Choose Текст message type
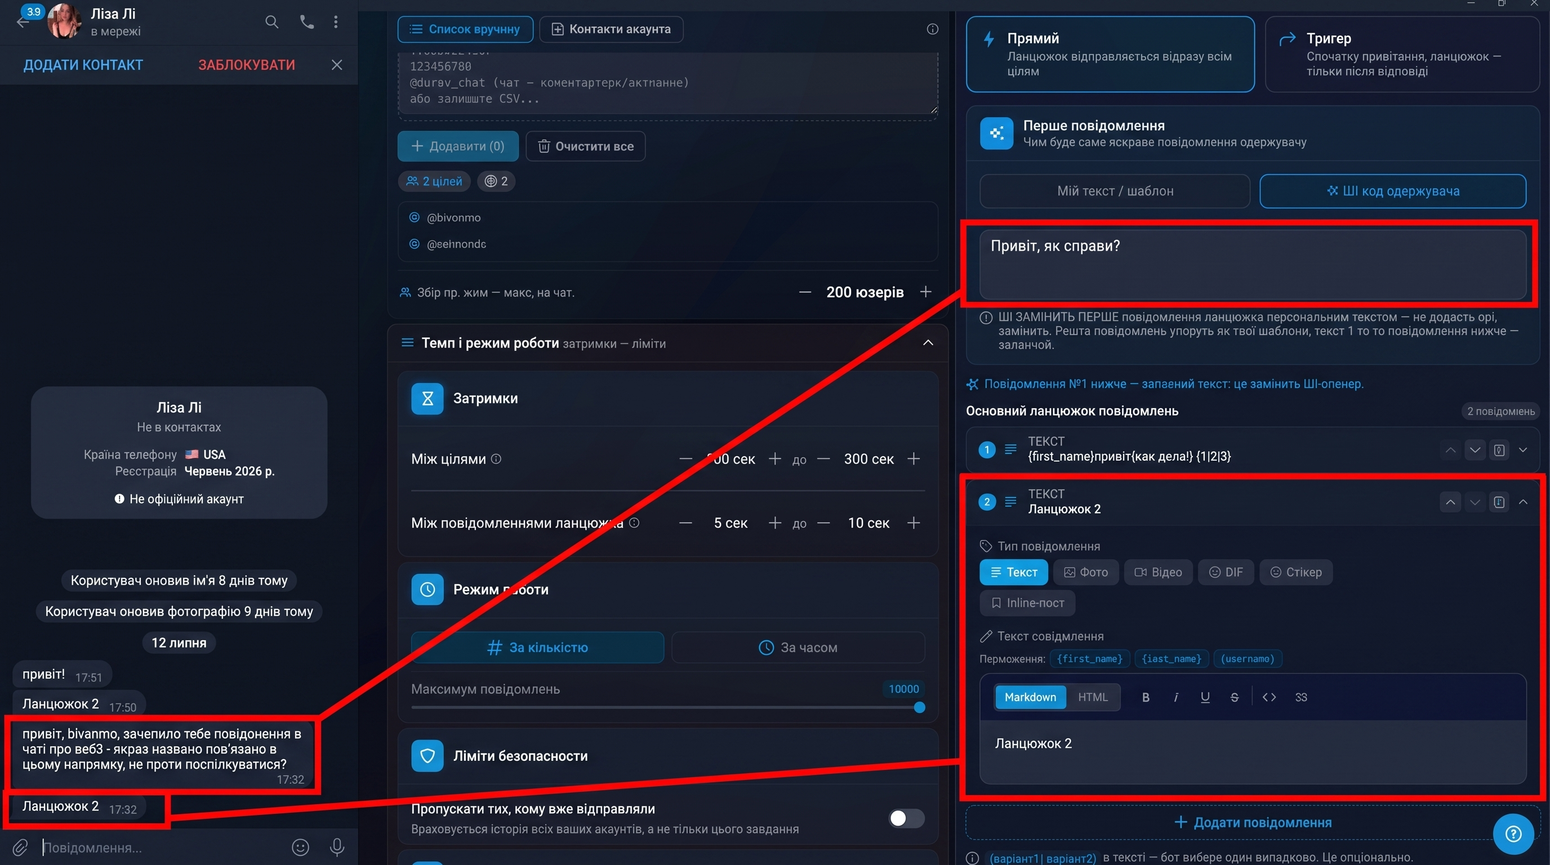 (x=1014, y=572)
